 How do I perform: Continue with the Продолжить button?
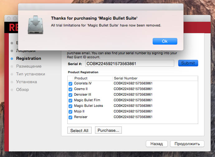click(187, 144)
